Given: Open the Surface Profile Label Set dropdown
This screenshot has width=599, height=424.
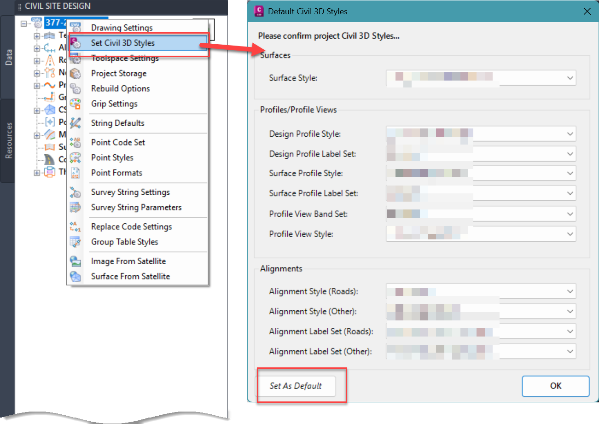Looking at the screenshot, I should click(x=481, y=193).
